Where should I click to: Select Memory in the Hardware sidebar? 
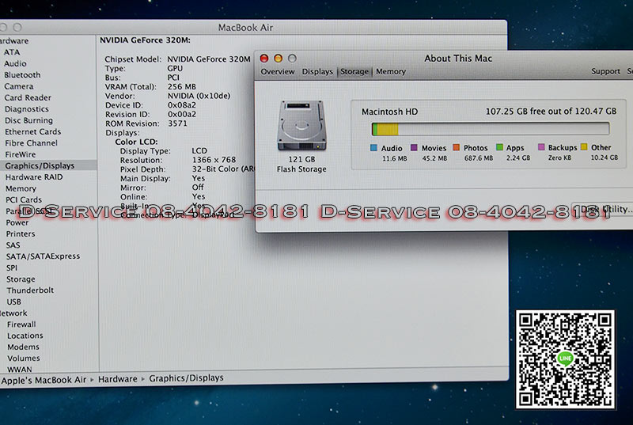click(21, 188)
